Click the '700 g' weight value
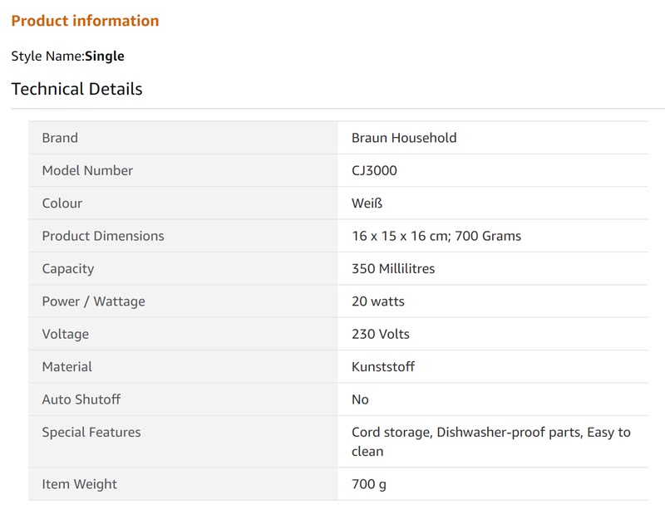The height and width of the screenshot is (529, 665). [368, 484]
